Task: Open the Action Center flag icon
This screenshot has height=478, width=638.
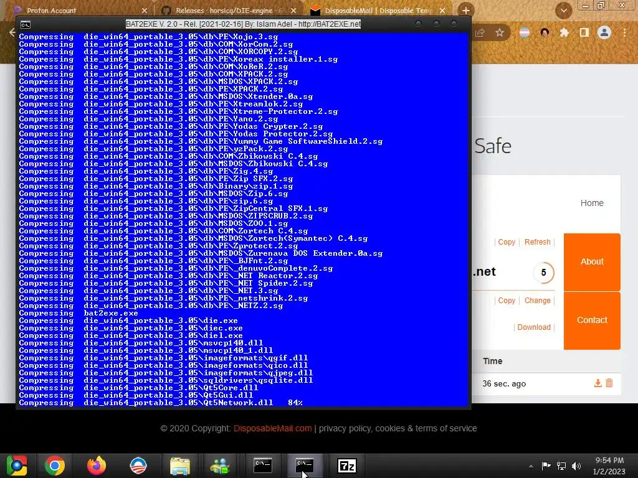Action: point(546,466)
